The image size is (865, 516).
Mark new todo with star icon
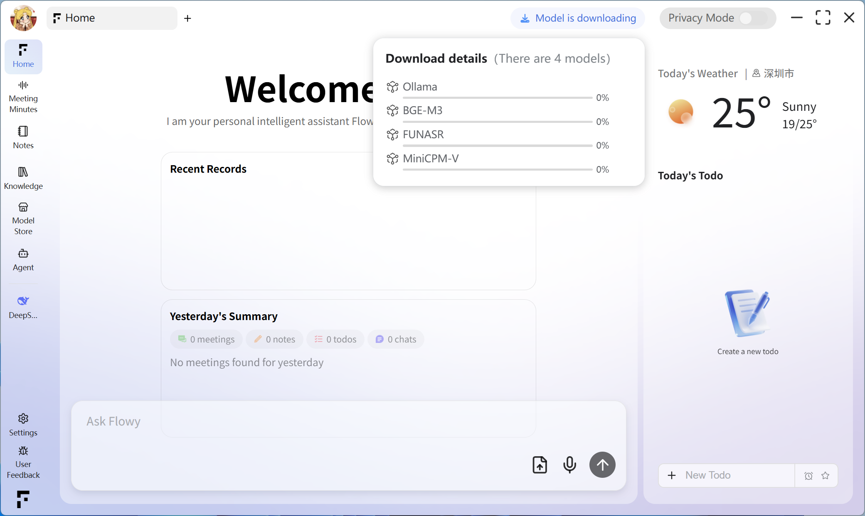pyautogui.click(x=826, y=476)
